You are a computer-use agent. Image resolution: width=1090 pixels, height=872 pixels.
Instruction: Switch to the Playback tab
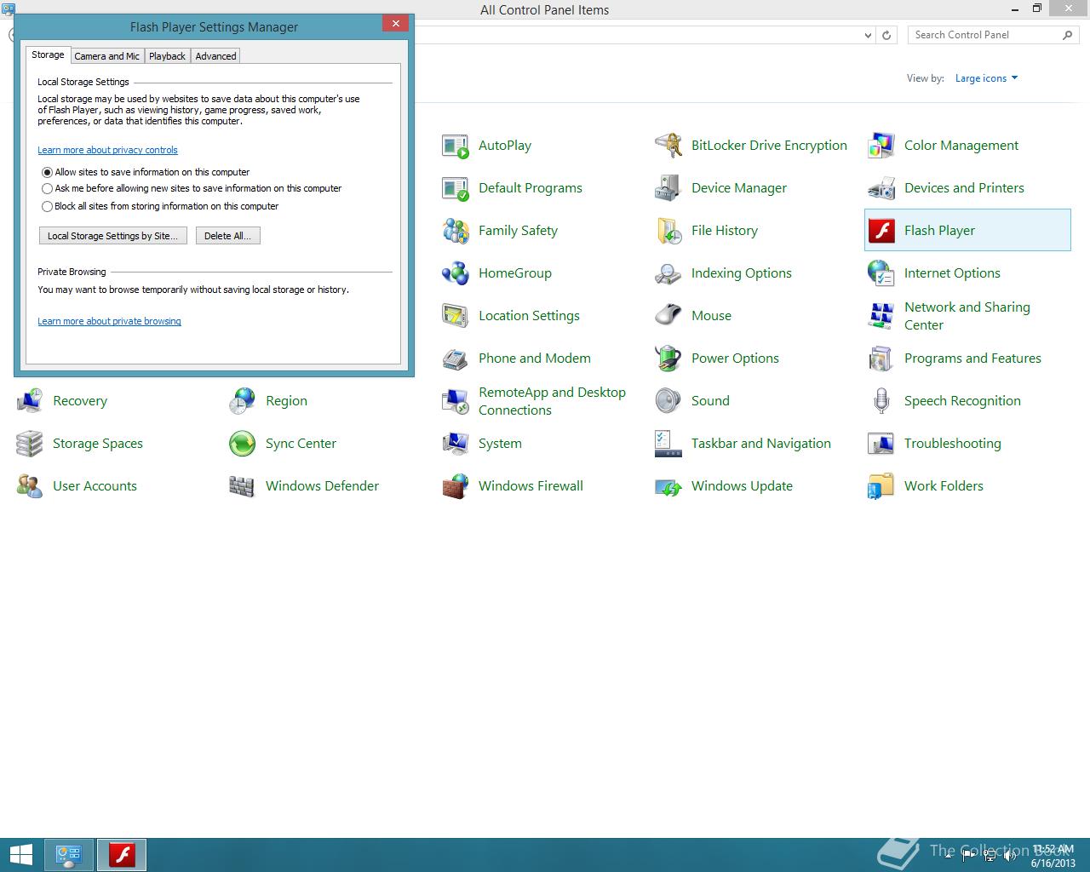coord(167,56)
